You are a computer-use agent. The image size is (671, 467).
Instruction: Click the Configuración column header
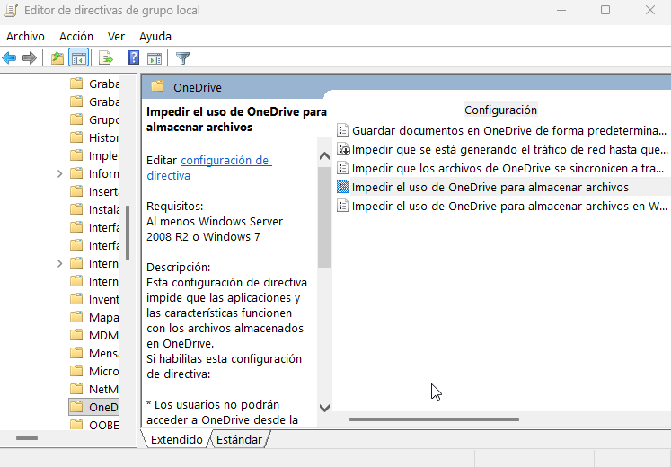pos(500,110)
